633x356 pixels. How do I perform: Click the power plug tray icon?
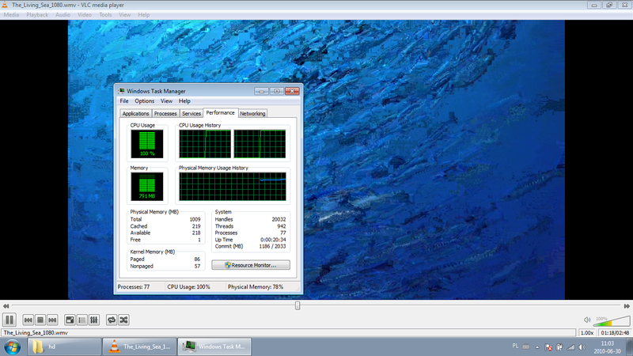click(559, 347)
